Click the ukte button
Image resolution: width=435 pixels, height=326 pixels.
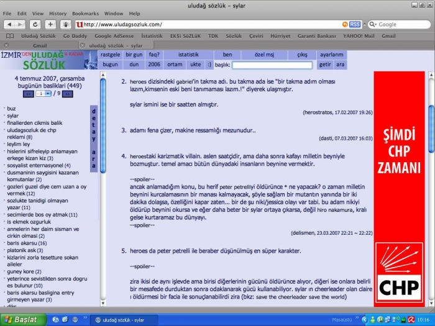[x=196, y=65]
